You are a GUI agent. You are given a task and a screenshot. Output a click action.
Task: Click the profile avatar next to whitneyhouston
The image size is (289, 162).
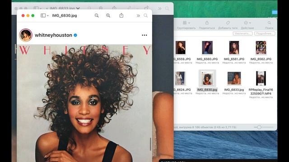click(26, 35)
